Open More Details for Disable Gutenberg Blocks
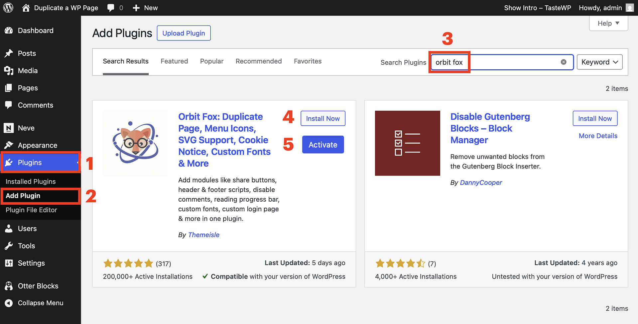Viewport: 638px width, 324px height. [x=598, y=136]
